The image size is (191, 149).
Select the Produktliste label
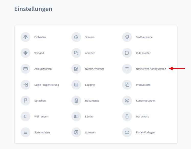(x=143, y=85)
